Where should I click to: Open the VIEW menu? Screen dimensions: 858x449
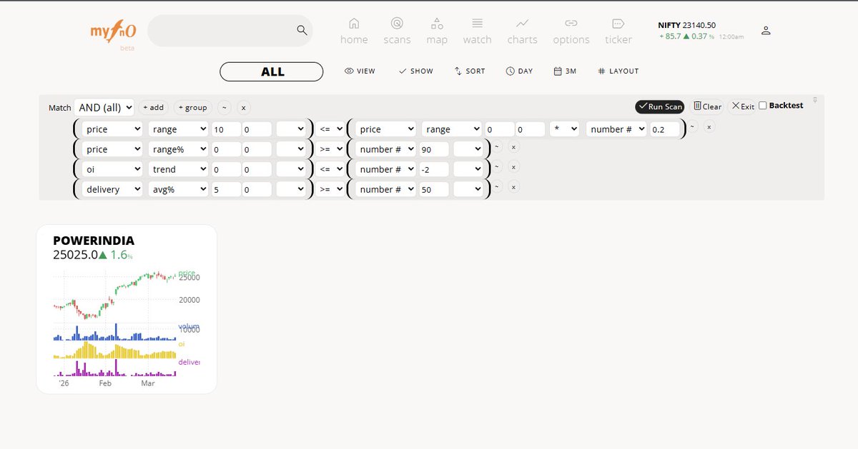tap(360, 71)
